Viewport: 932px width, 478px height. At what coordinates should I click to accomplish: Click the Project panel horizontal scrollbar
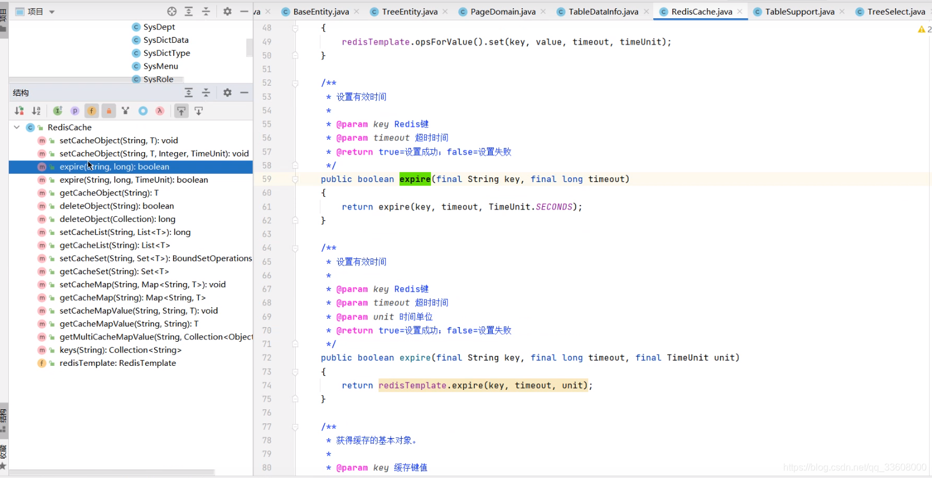[96, 79]
